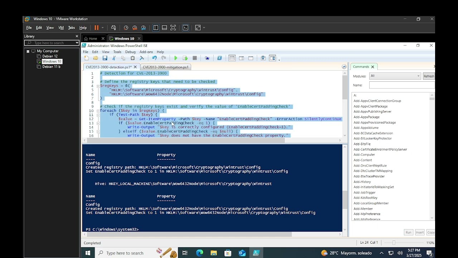Collapse the if Test-Path block at line 11
458x258 pixels.
(x=98, y=115)
